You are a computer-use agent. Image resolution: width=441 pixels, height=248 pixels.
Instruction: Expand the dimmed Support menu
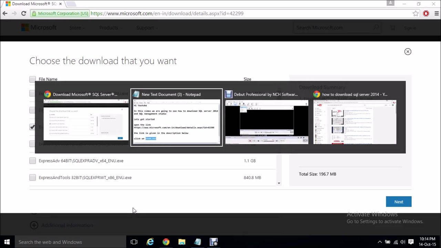(147, 28)
